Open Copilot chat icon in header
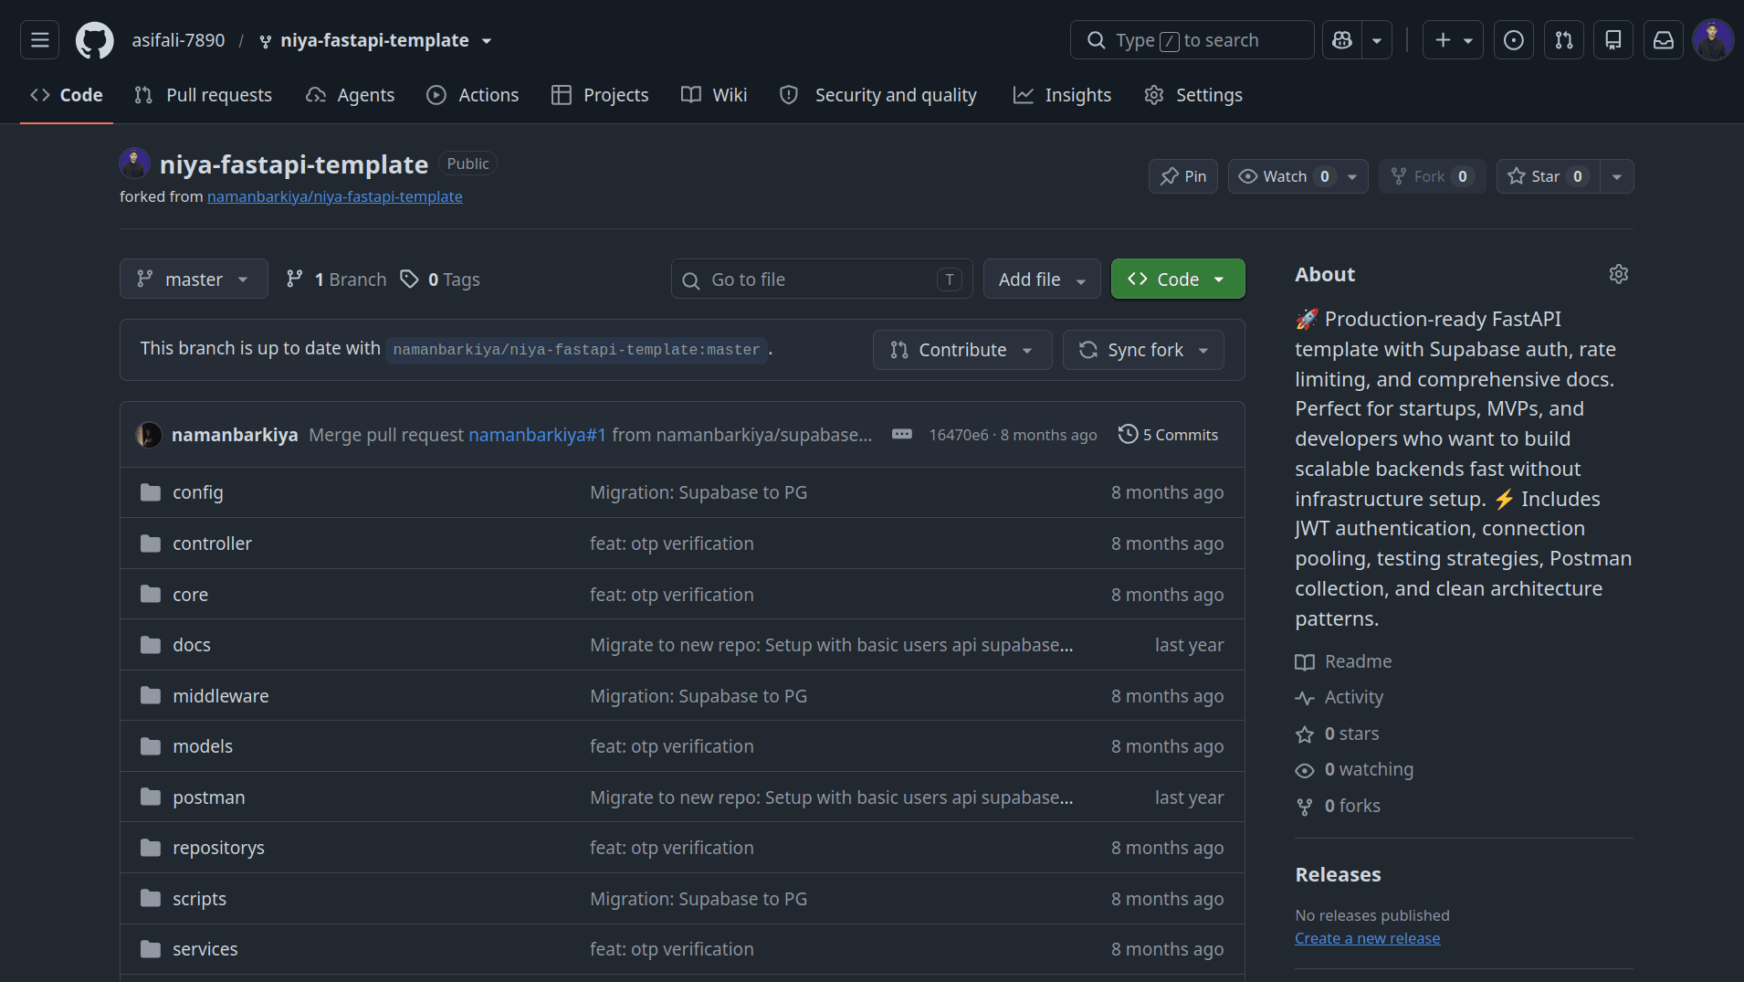Image resolution: width=1744 pixels, height=982 pixels. (x=1342, y=40)
